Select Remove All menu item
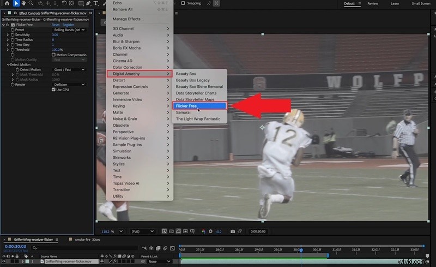The height and width of the screenshot is (267, 436). click(123, 9)
